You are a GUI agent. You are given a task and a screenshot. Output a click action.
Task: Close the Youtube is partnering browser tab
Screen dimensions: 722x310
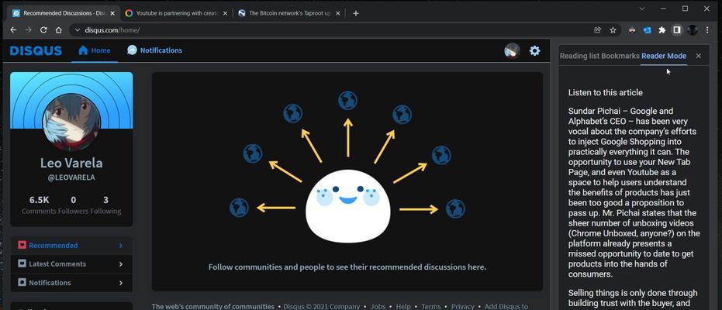pos(225,13)
